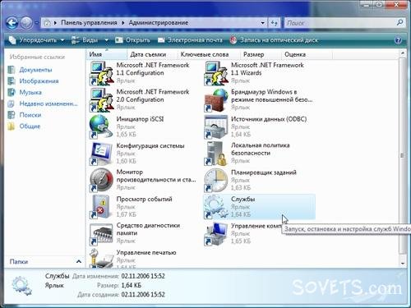
Task: Click in the Поиск search field
Action: click(339, 23)
